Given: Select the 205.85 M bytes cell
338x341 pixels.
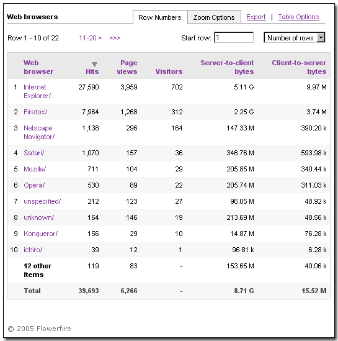Looking at the screenshot, I should tap(240, 169).
